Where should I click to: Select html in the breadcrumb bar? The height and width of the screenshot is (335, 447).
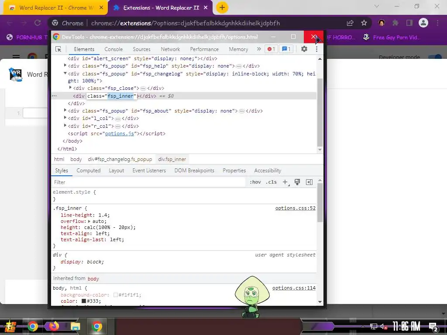pyautogui.click(x=59, y=159)
